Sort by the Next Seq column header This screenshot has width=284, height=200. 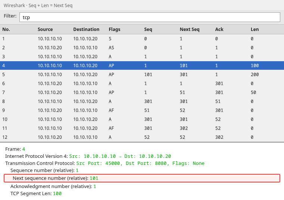[189, 29]
